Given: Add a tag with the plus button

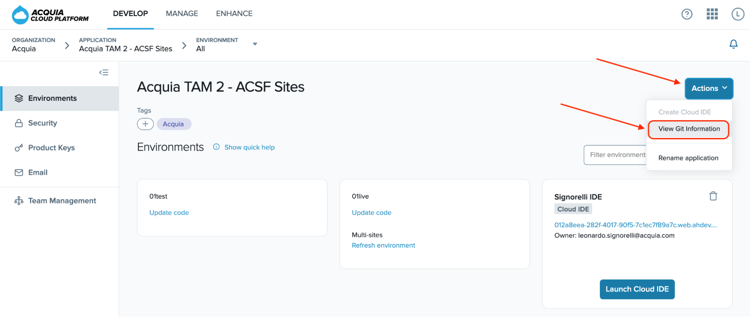Looking at the screenshot, I should pos(145,124).
